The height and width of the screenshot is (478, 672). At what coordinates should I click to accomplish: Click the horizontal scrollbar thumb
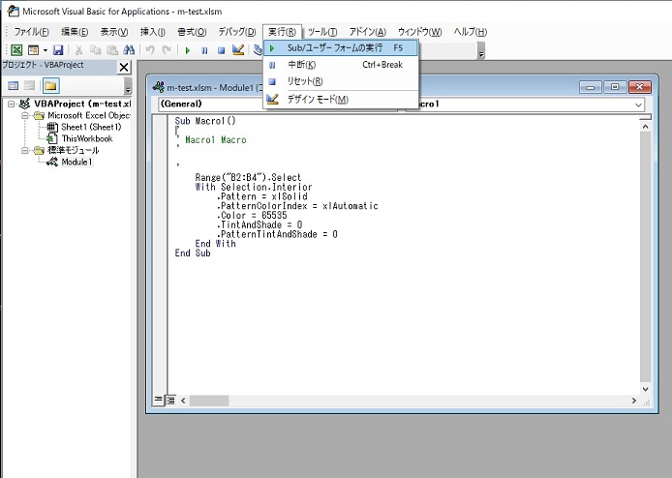pos(209,401)
